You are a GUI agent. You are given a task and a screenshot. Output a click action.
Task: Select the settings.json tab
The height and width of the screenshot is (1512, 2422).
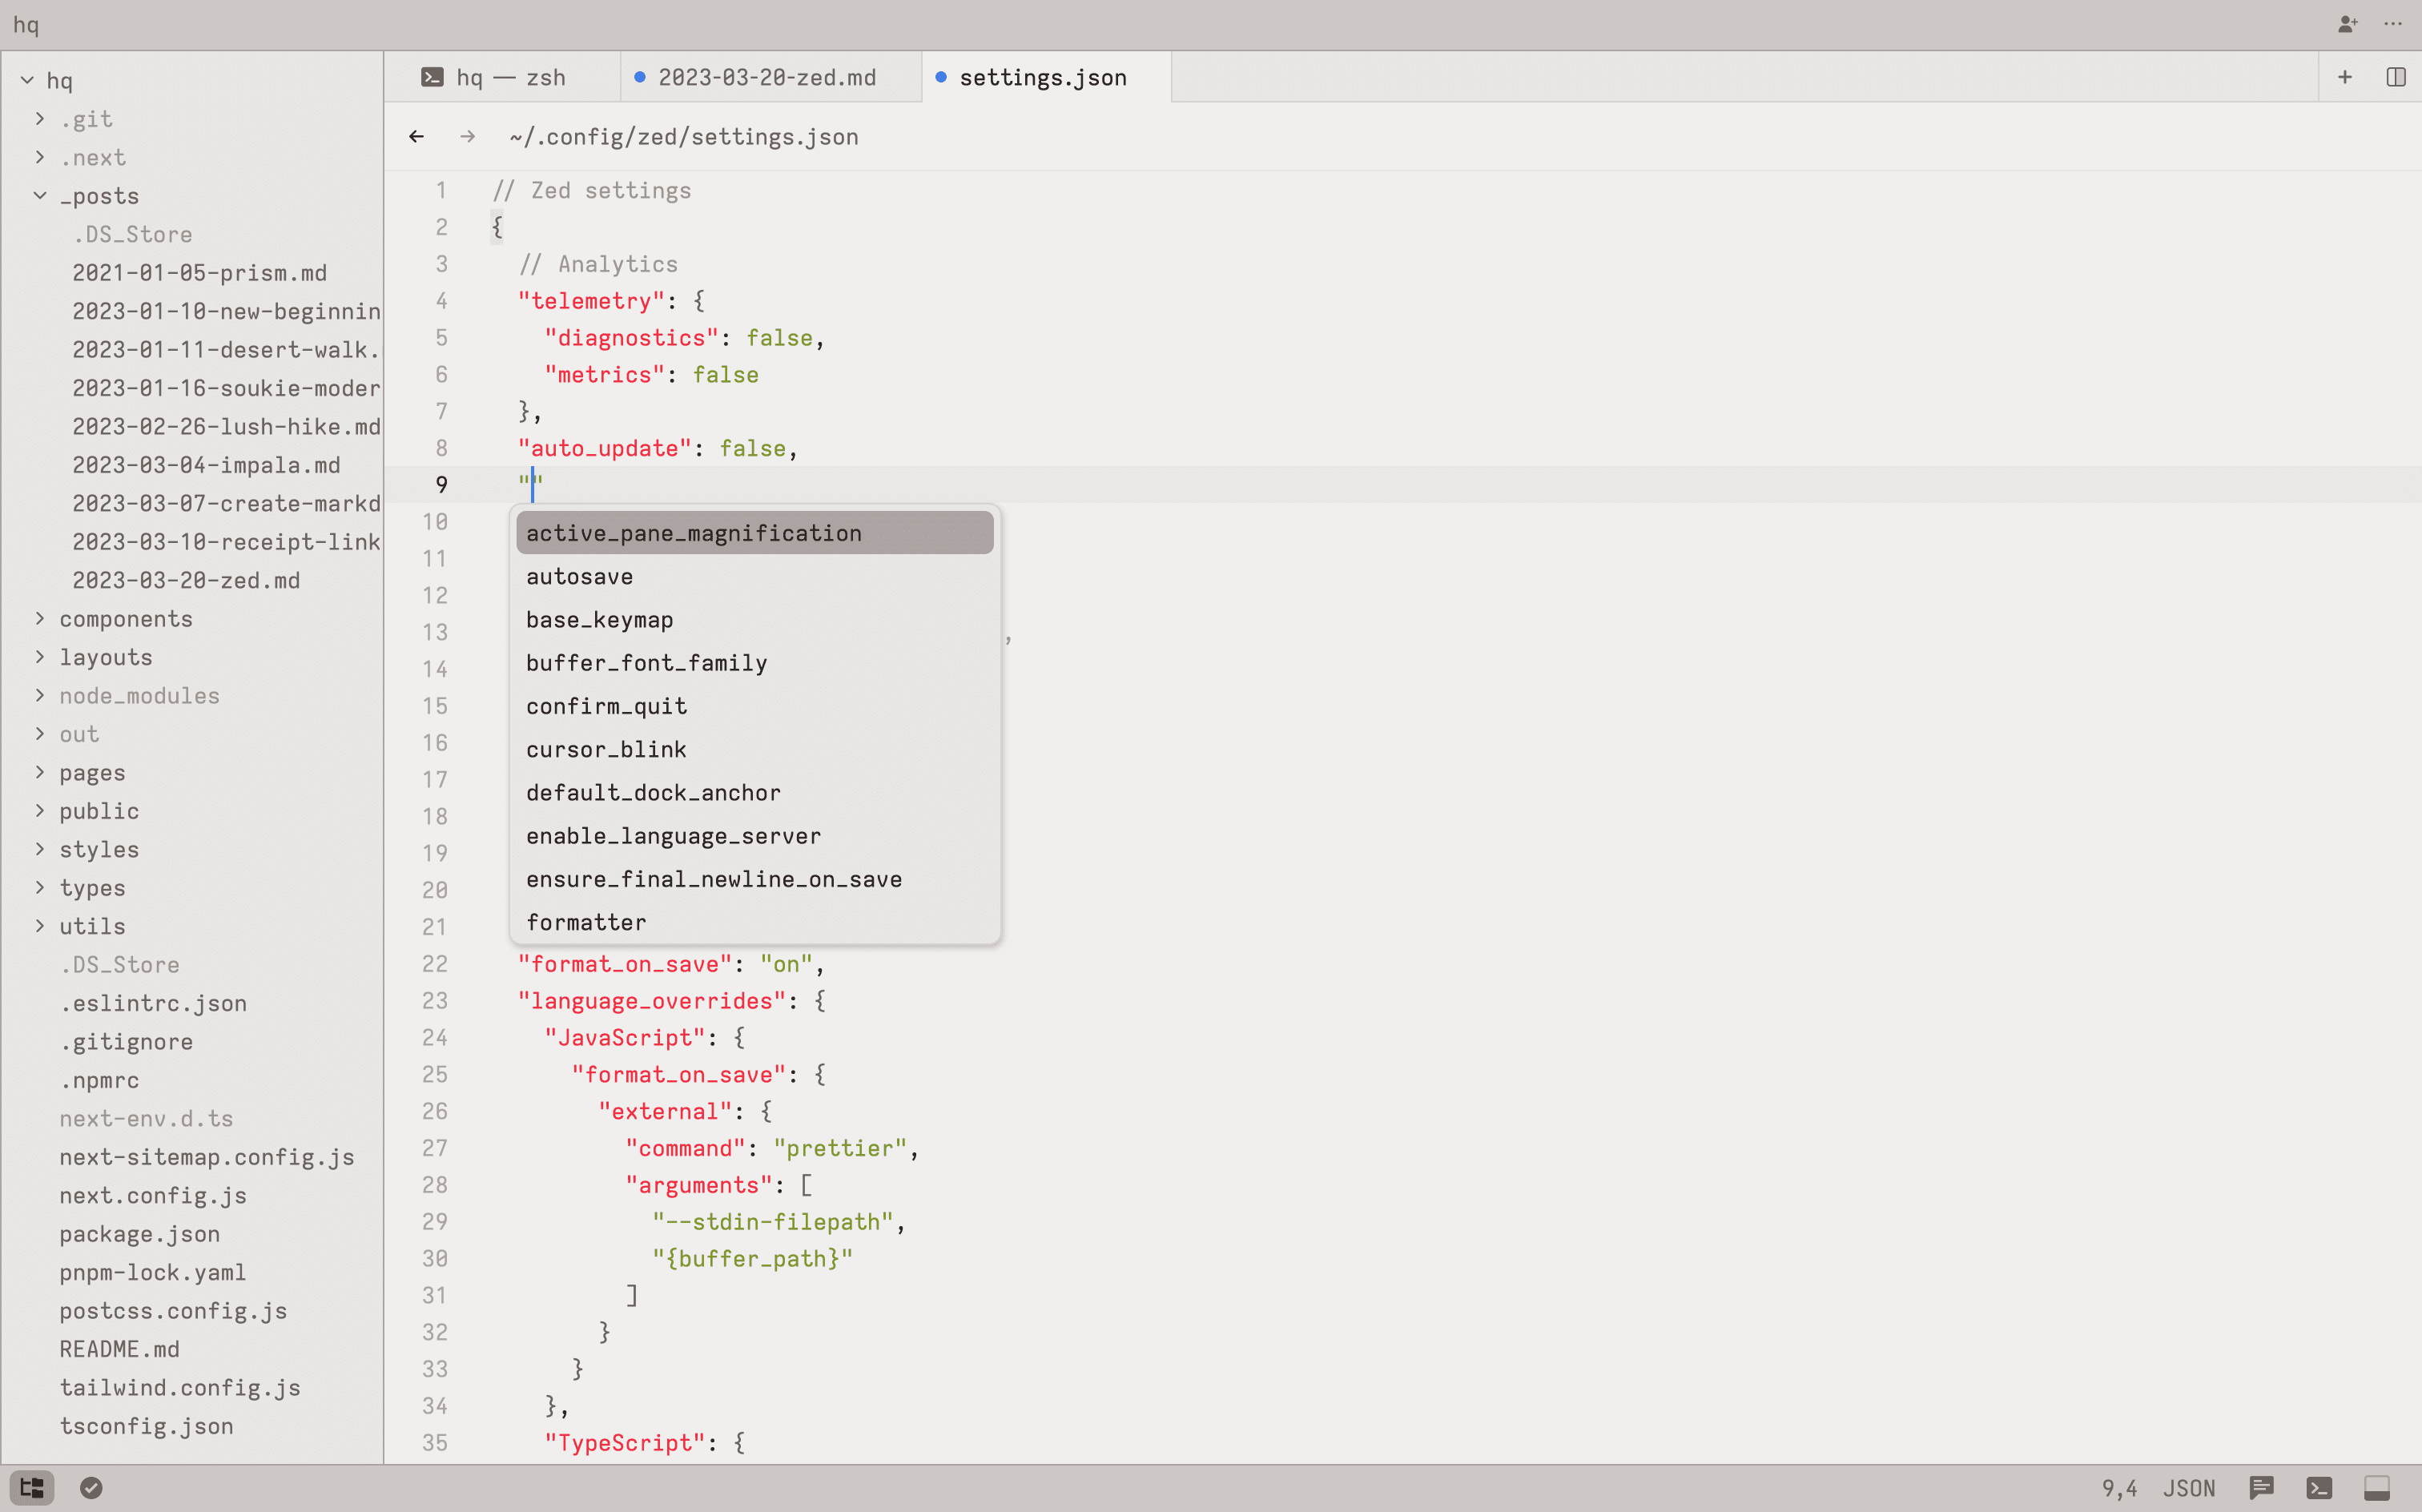tap(1046, 77)
